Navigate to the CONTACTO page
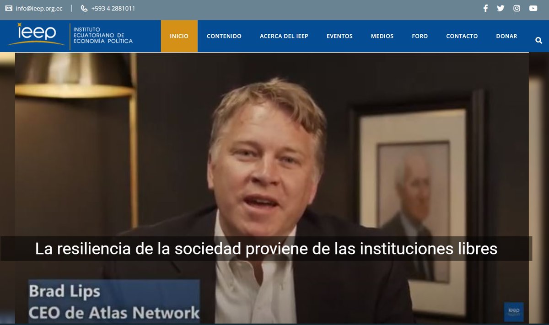 pyautogui.click(x=462, y=36)
